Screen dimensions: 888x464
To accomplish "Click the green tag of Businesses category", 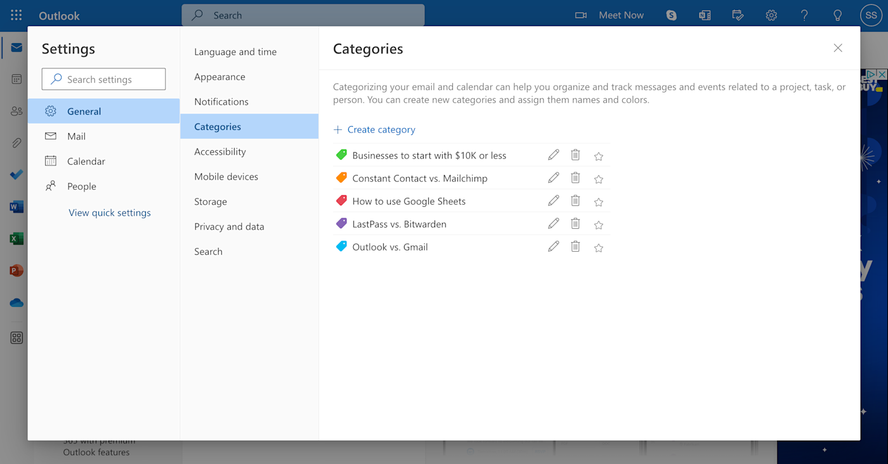I will [x=341, y=155].
